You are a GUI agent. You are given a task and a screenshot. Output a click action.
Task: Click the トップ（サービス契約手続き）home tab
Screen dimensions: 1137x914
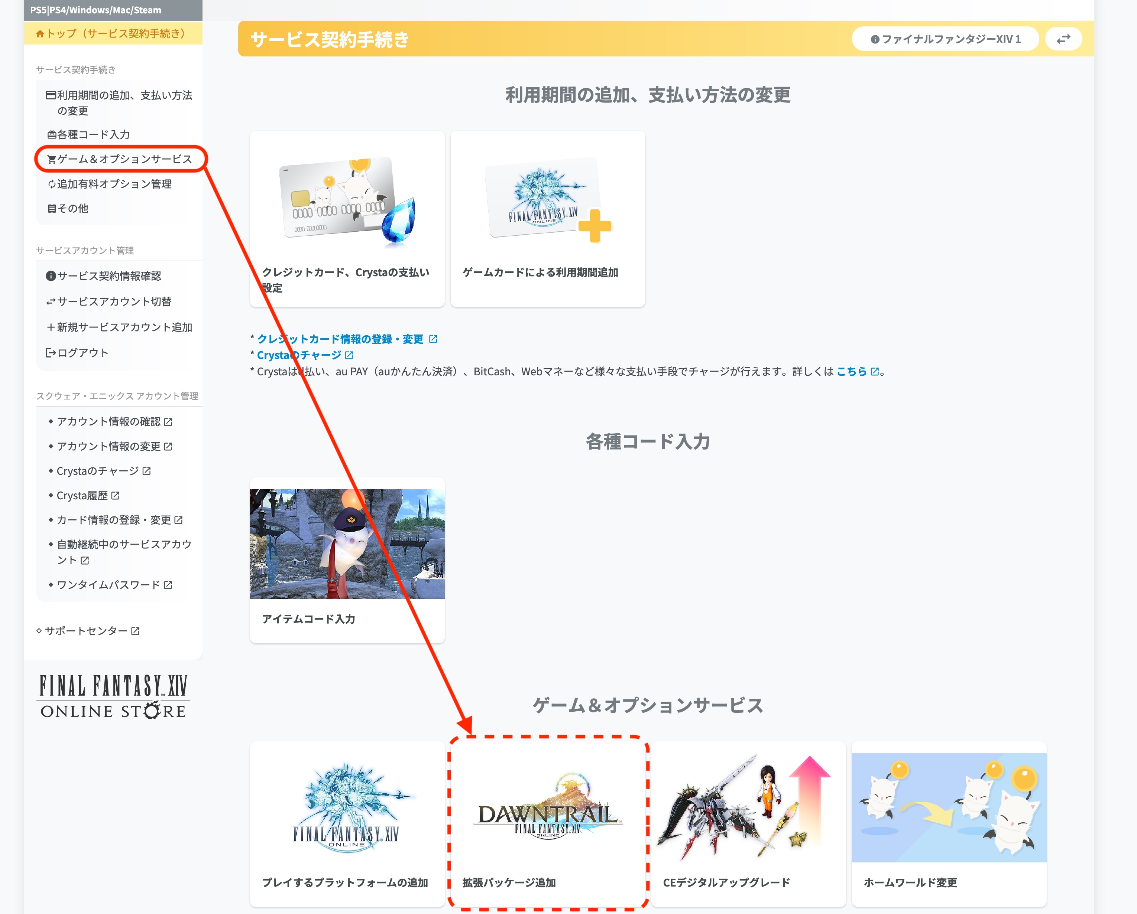pyautogui.click(x=113, y=34)
